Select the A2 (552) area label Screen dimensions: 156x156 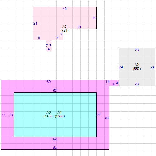click(x=137, y=67)
